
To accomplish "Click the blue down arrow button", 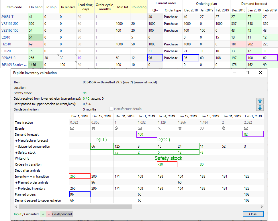I will (x=261, y=108).
